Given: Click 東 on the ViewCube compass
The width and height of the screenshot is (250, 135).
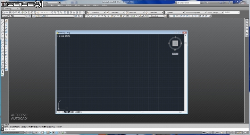Looking at the screenshot, I should point(181,43).
